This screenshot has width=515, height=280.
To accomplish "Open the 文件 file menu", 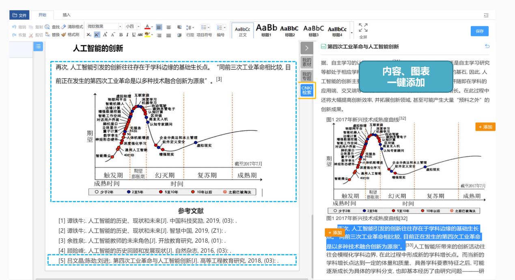I will tap(19, 15).
